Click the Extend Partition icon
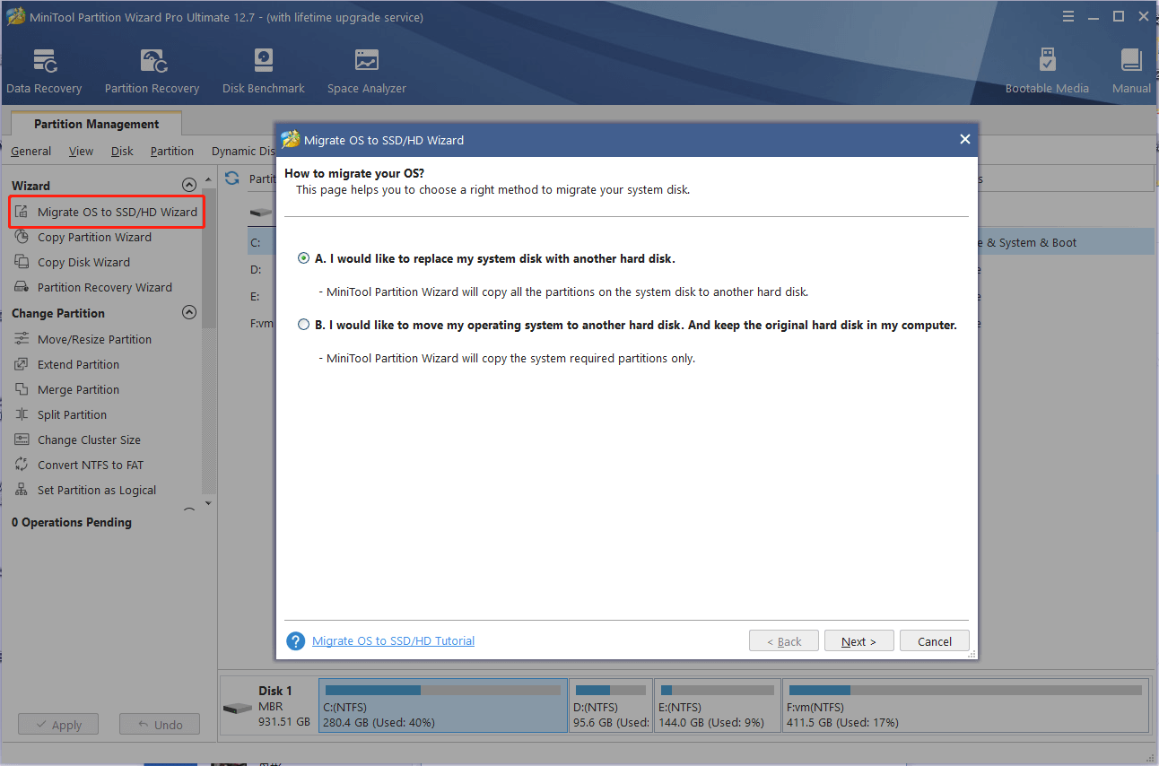 (22, 364)
